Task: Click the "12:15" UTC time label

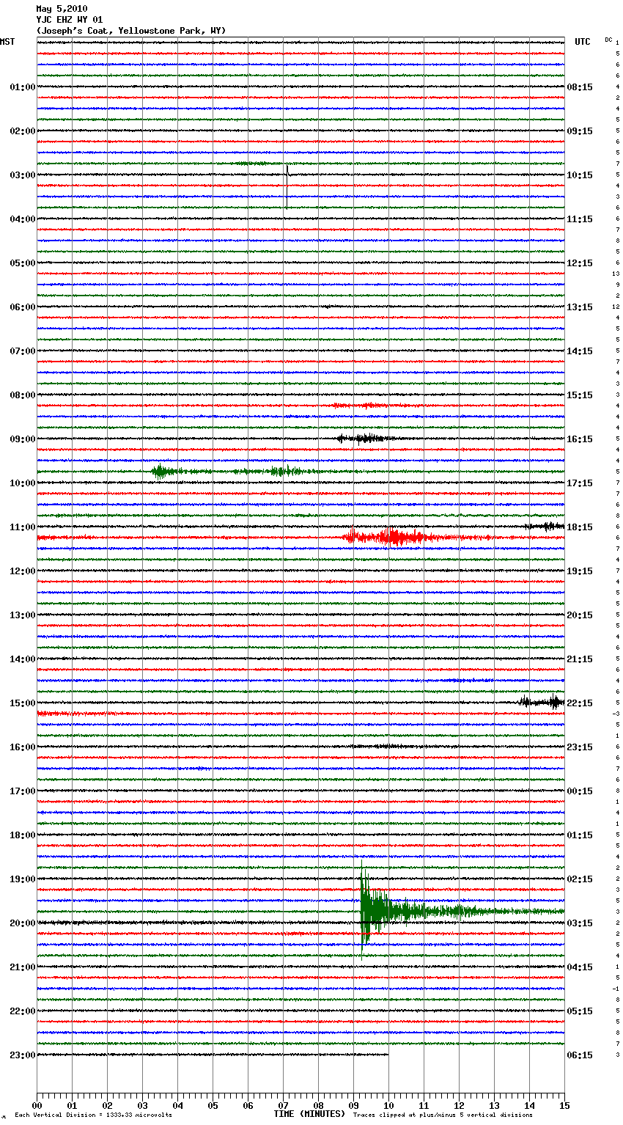Action: point(580,263)
